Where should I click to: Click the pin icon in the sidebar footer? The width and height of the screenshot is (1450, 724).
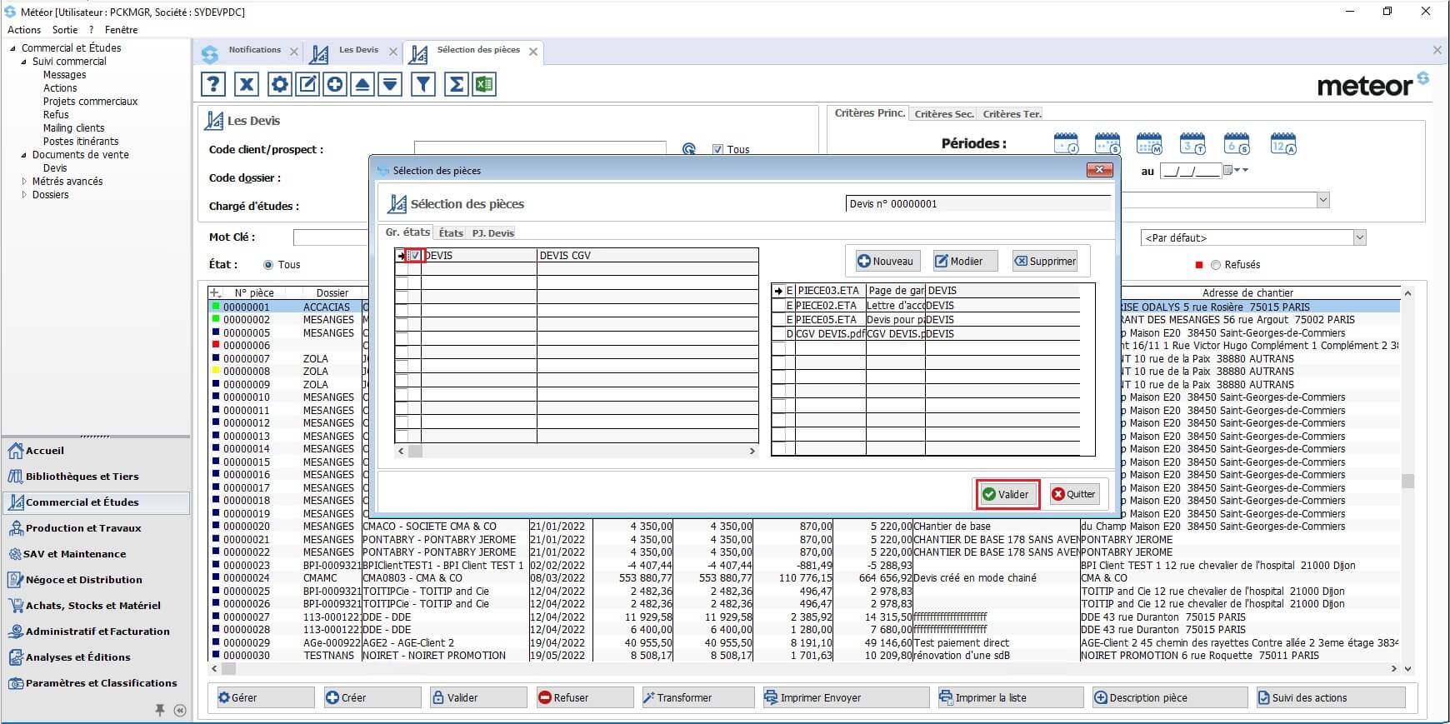(159, 710)
